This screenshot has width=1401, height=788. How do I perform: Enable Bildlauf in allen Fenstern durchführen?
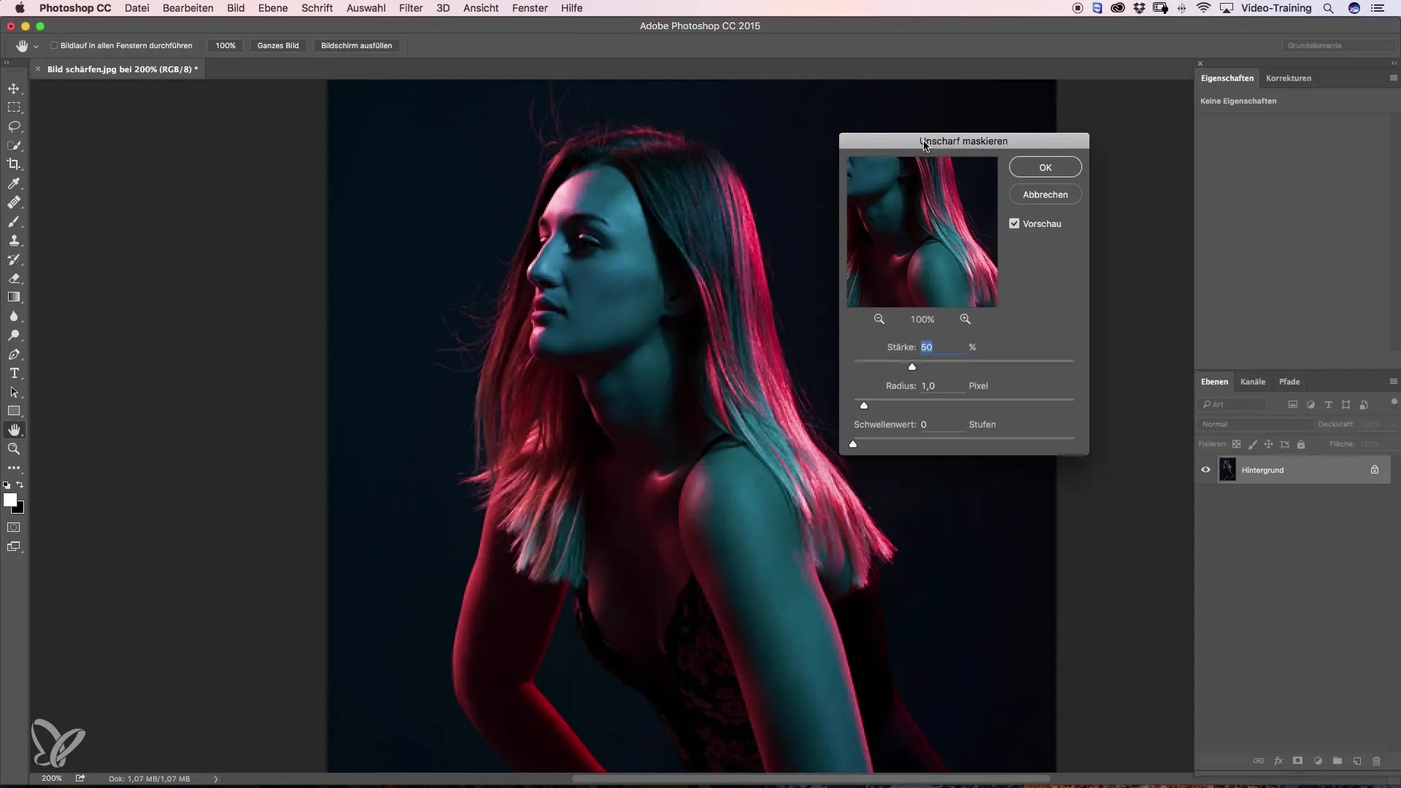coord(54,45)
